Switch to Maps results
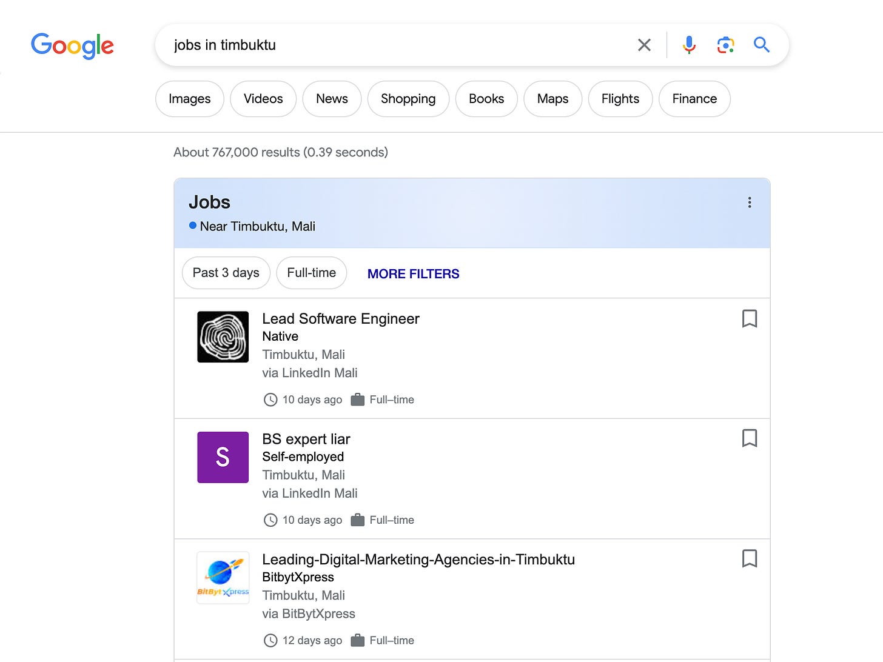The image size is (883, 662). 552,98
